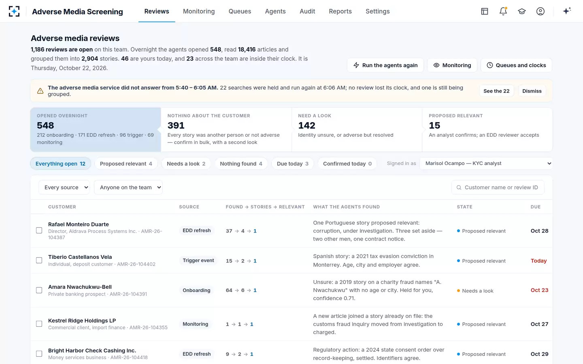Open the Audit tab
Image resolution: width=583 pixels, height=364 pixels.
pos(307,11)
